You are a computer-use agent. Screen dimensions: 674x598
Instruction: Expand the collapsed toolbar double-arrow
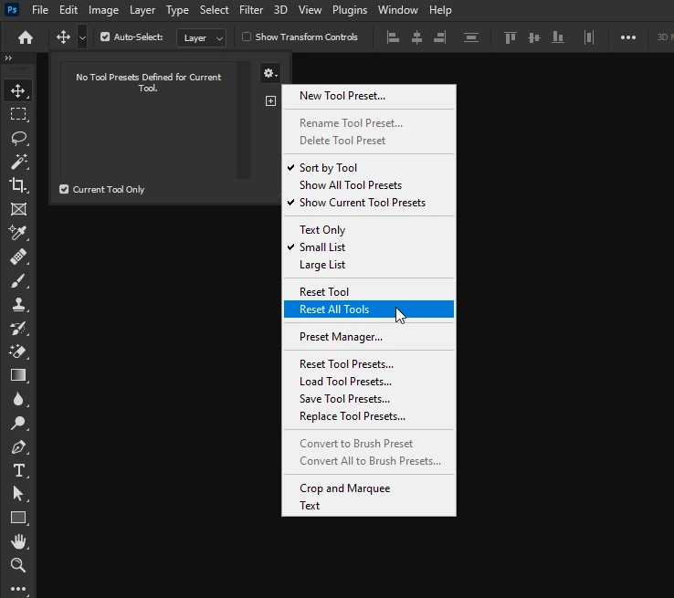[8, 58]
